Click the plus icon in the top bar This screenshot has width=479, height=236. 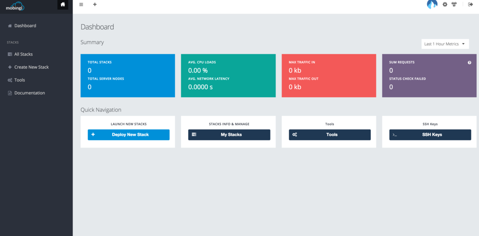click(95, 5)
